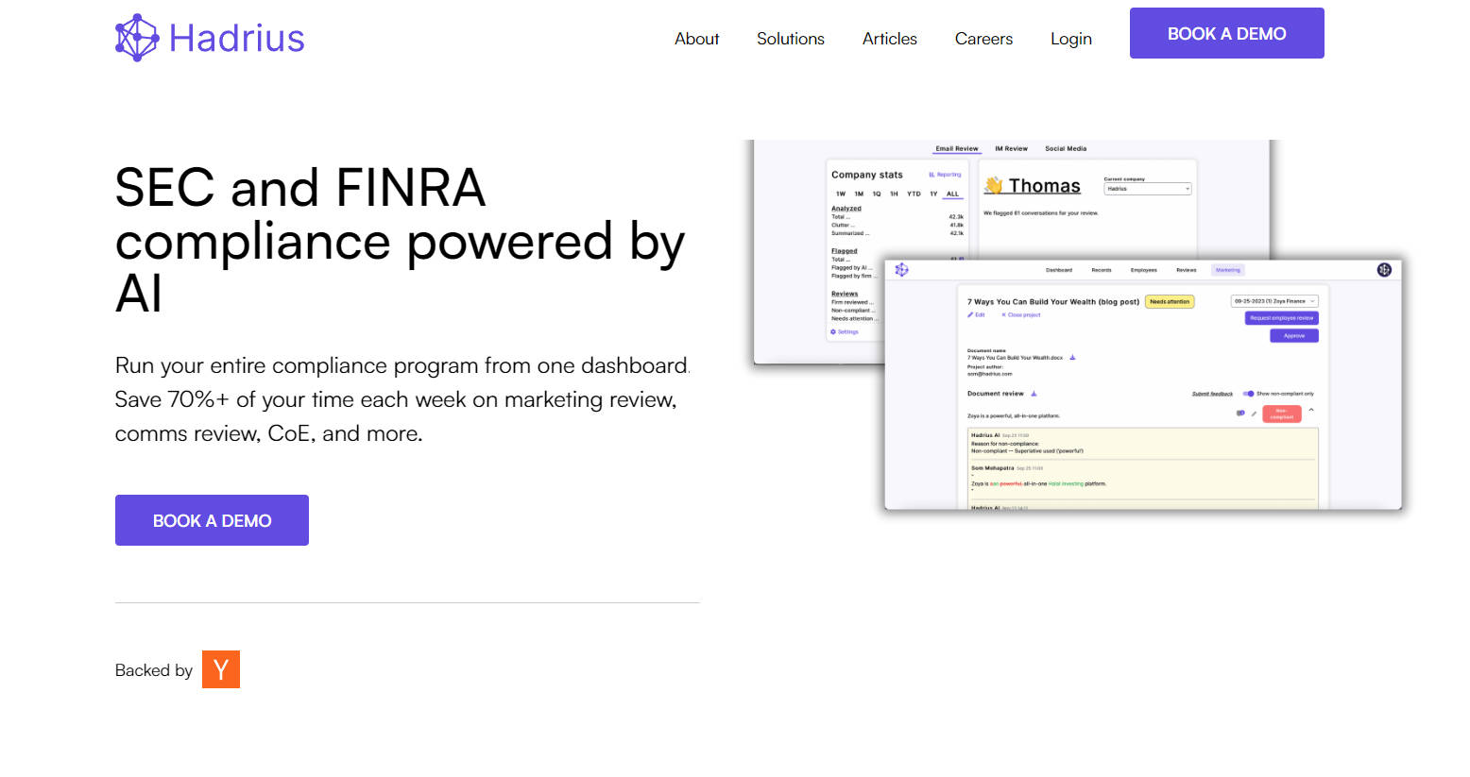Open the 09-25-2023 Zoya Finance dropdown
The image size is (1470, 777).
[x=1273, y=301]
